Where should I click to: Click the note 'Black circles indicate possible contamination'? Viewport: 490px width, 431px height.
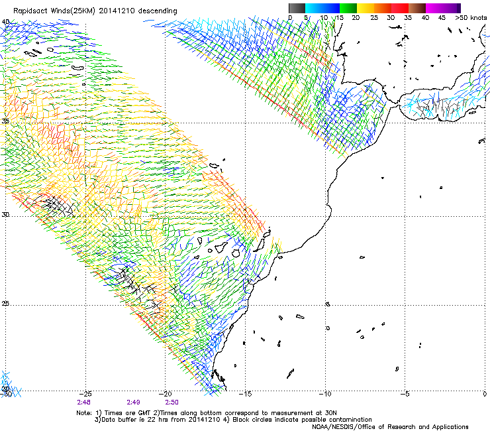pyautogui.click(x=302, y=420)
